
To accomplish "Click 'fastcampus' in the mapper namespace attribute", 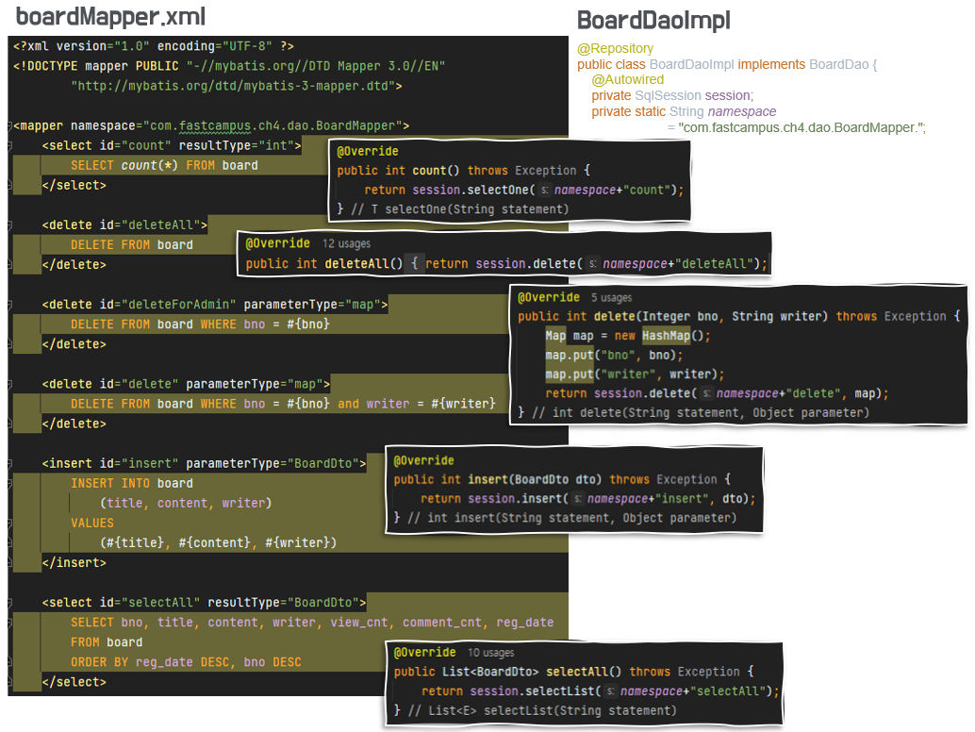I will coord(215,126).
